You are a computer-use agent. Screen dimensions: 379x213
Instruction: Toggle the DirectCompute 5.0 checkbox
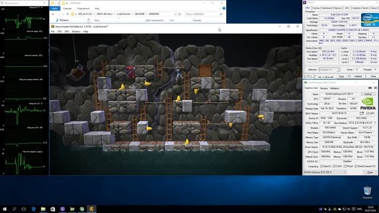click(x=356, y=166)
